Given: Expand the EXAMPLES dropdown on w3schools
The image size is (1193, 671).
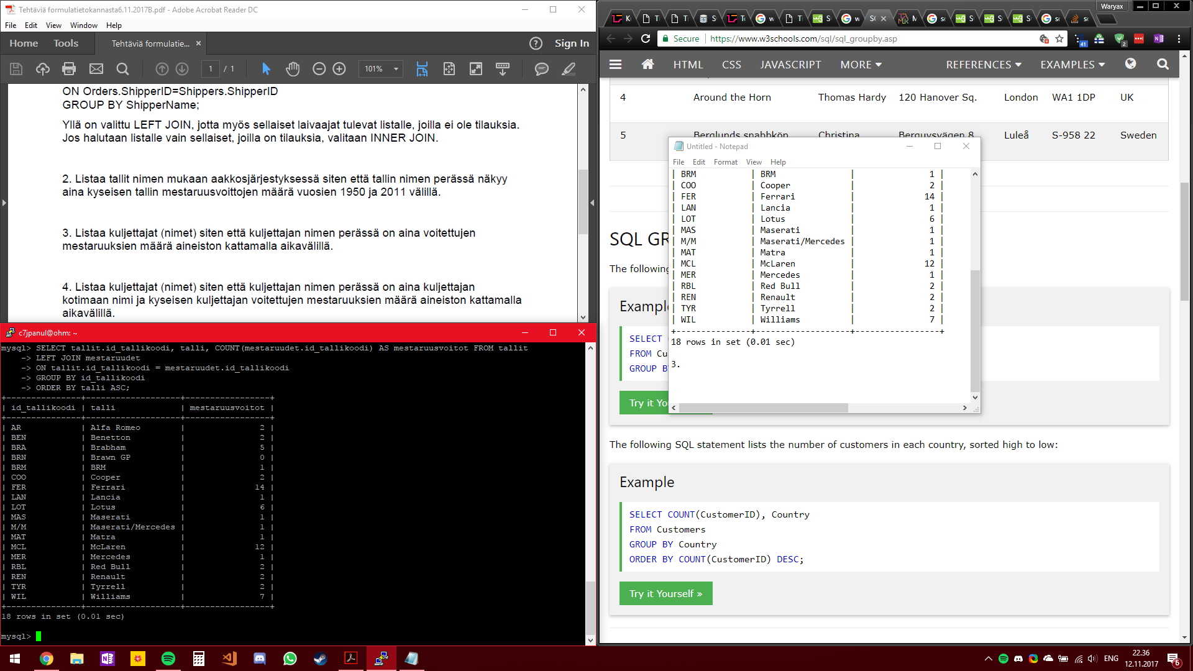Looking at the screenshot, I should point(1072,65).
